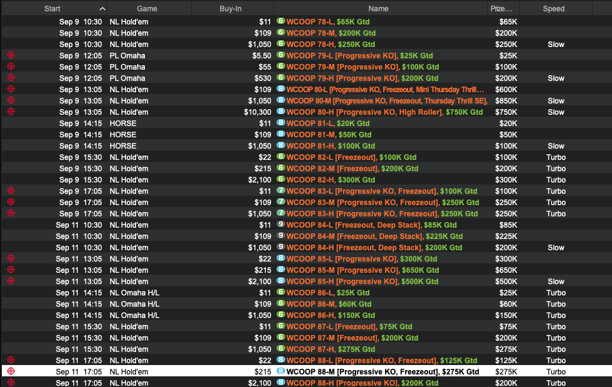Screen dimensions: 612x387
Task: Click the 6-max badge next to WCOOP 78-L
Action: (x=281, y=21)
